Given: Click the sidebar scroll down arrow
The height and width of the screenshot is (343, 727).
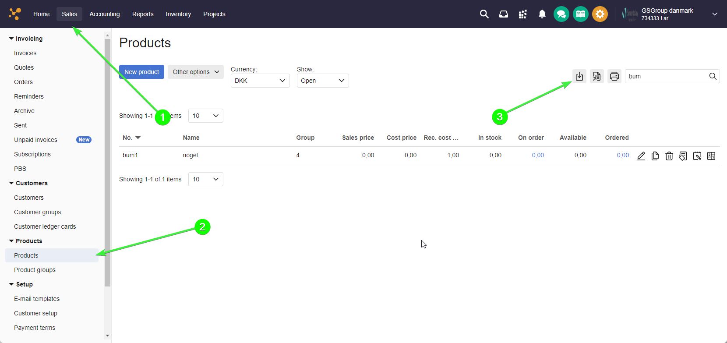Looking at the screenshot, I should pos(107,336).
